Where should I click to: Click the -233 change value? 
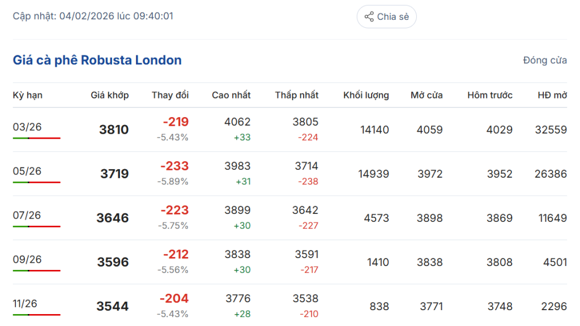174,166
